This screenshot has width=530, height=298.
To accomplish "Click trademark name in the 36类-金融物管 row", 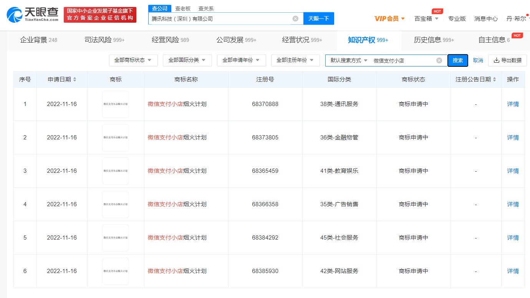I will point(177,137).
